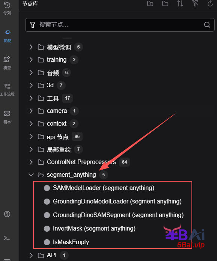Open the workflows sidebar icon

pos(7,90)
